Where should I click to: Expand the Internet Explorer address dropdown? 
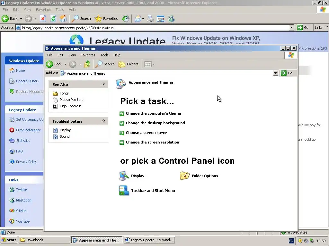pos(292,28)
